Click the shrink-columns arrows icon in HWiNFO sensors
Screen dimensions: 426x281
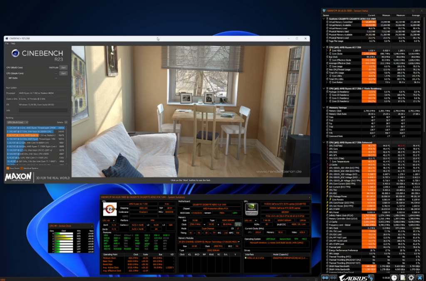(x=333, y=278)
